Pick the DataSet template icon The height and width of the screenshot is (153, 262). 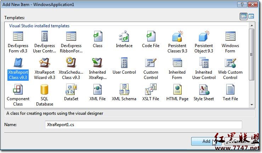tap(71, 90)
